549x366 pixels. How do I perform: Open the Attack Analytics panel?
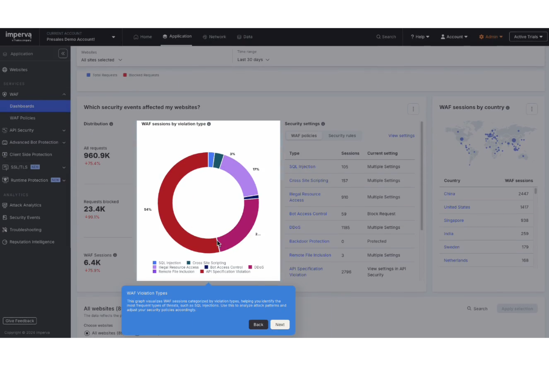point(26,205)
